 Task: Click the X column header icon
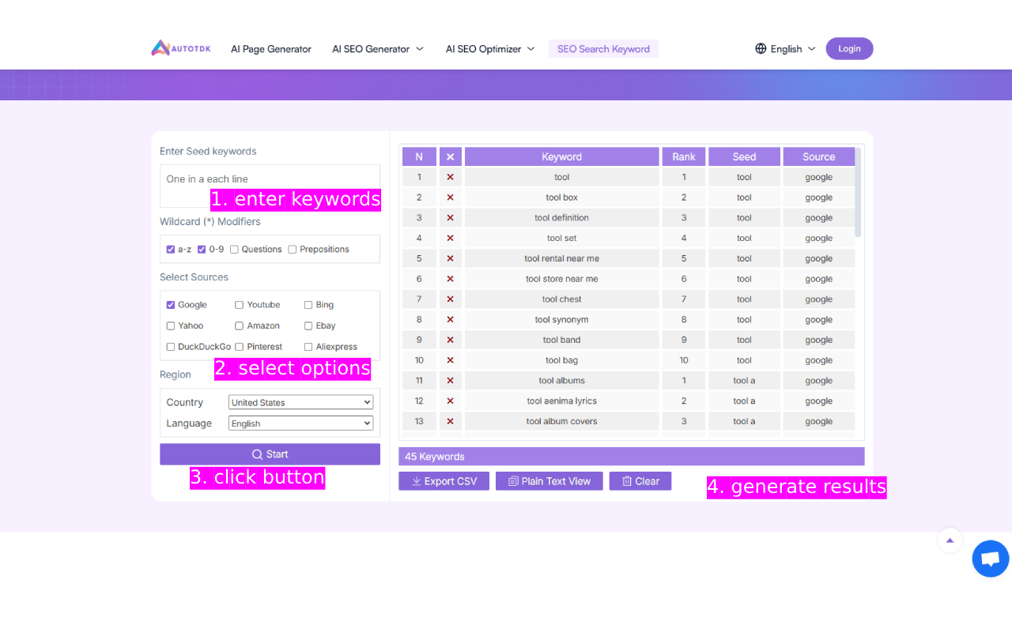[x=450, y=157]
